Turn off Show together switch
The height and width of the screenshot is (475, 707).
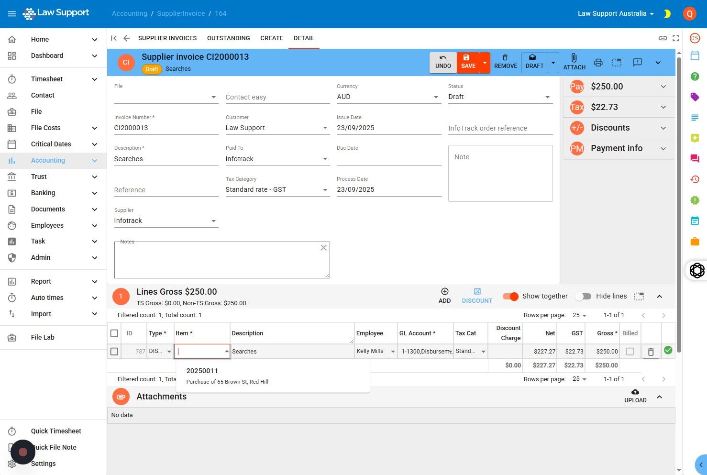pyautogui.click(x=511, y=297)
